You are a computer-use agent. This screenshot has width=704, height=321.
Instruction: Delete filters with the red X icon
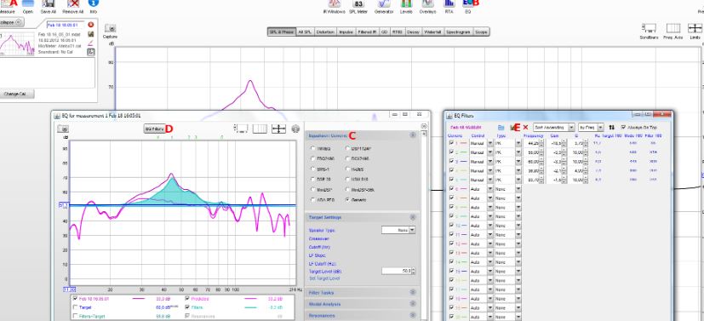point(525,128)
